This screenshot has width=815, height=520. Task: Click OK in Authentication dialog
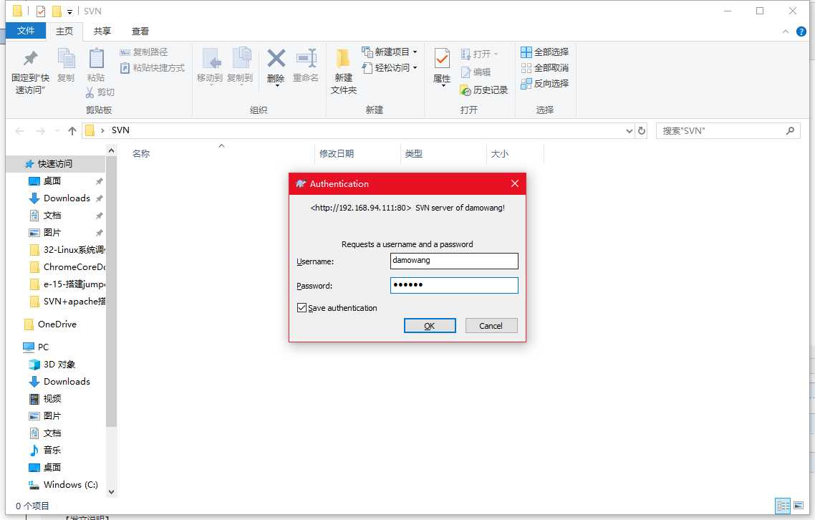point(430,325)
